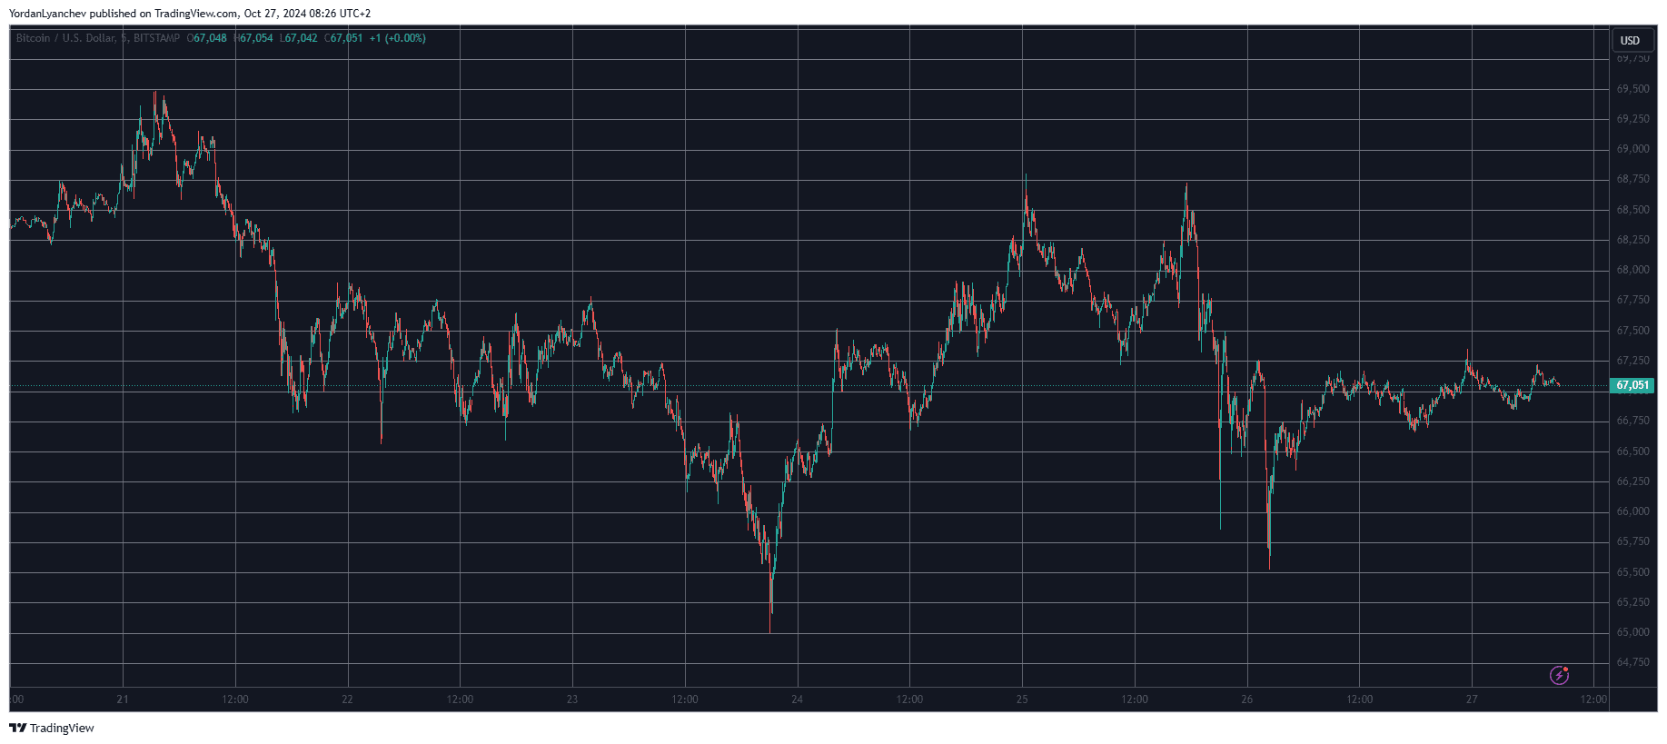Click the 66,250 price axis label

pos(1632,481)
